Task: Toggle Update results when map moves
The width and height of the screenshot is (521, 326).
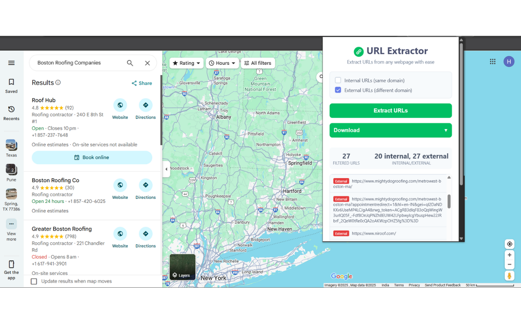Action: (34, 281)
